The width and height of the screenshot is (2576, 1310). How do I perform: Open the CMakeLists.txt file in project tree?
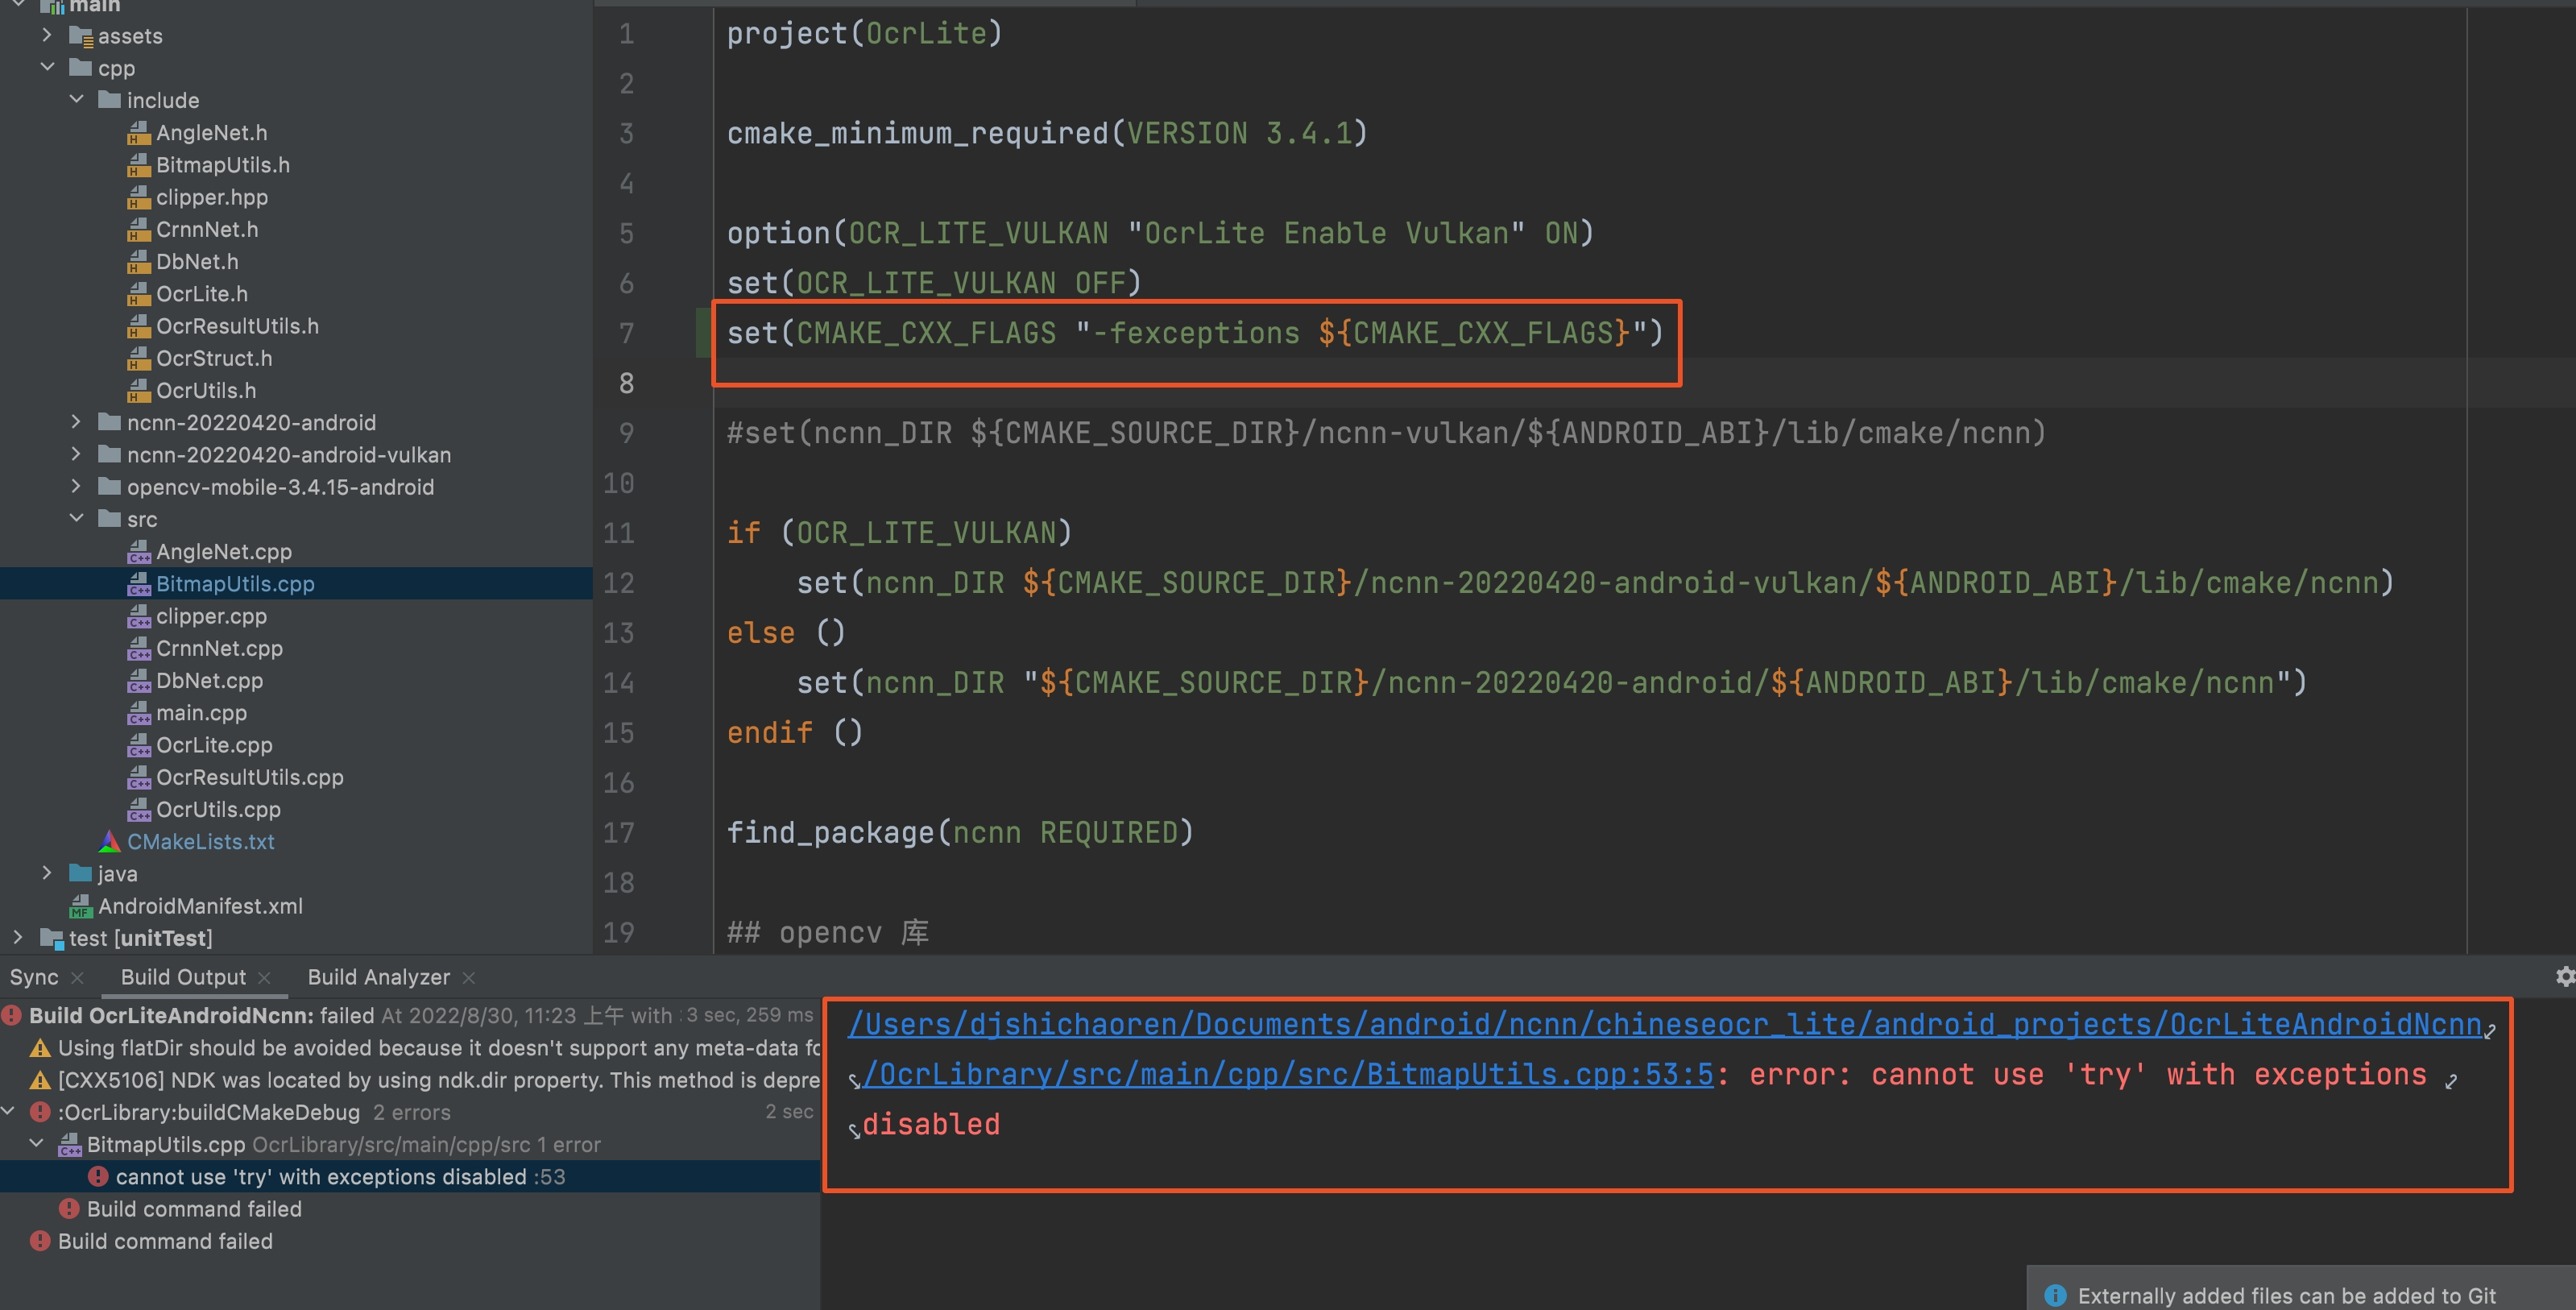pos(200,842)
